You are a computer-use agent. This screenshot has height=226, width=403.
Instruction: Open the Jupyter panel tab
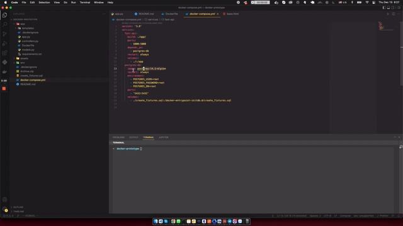(164, 137)
